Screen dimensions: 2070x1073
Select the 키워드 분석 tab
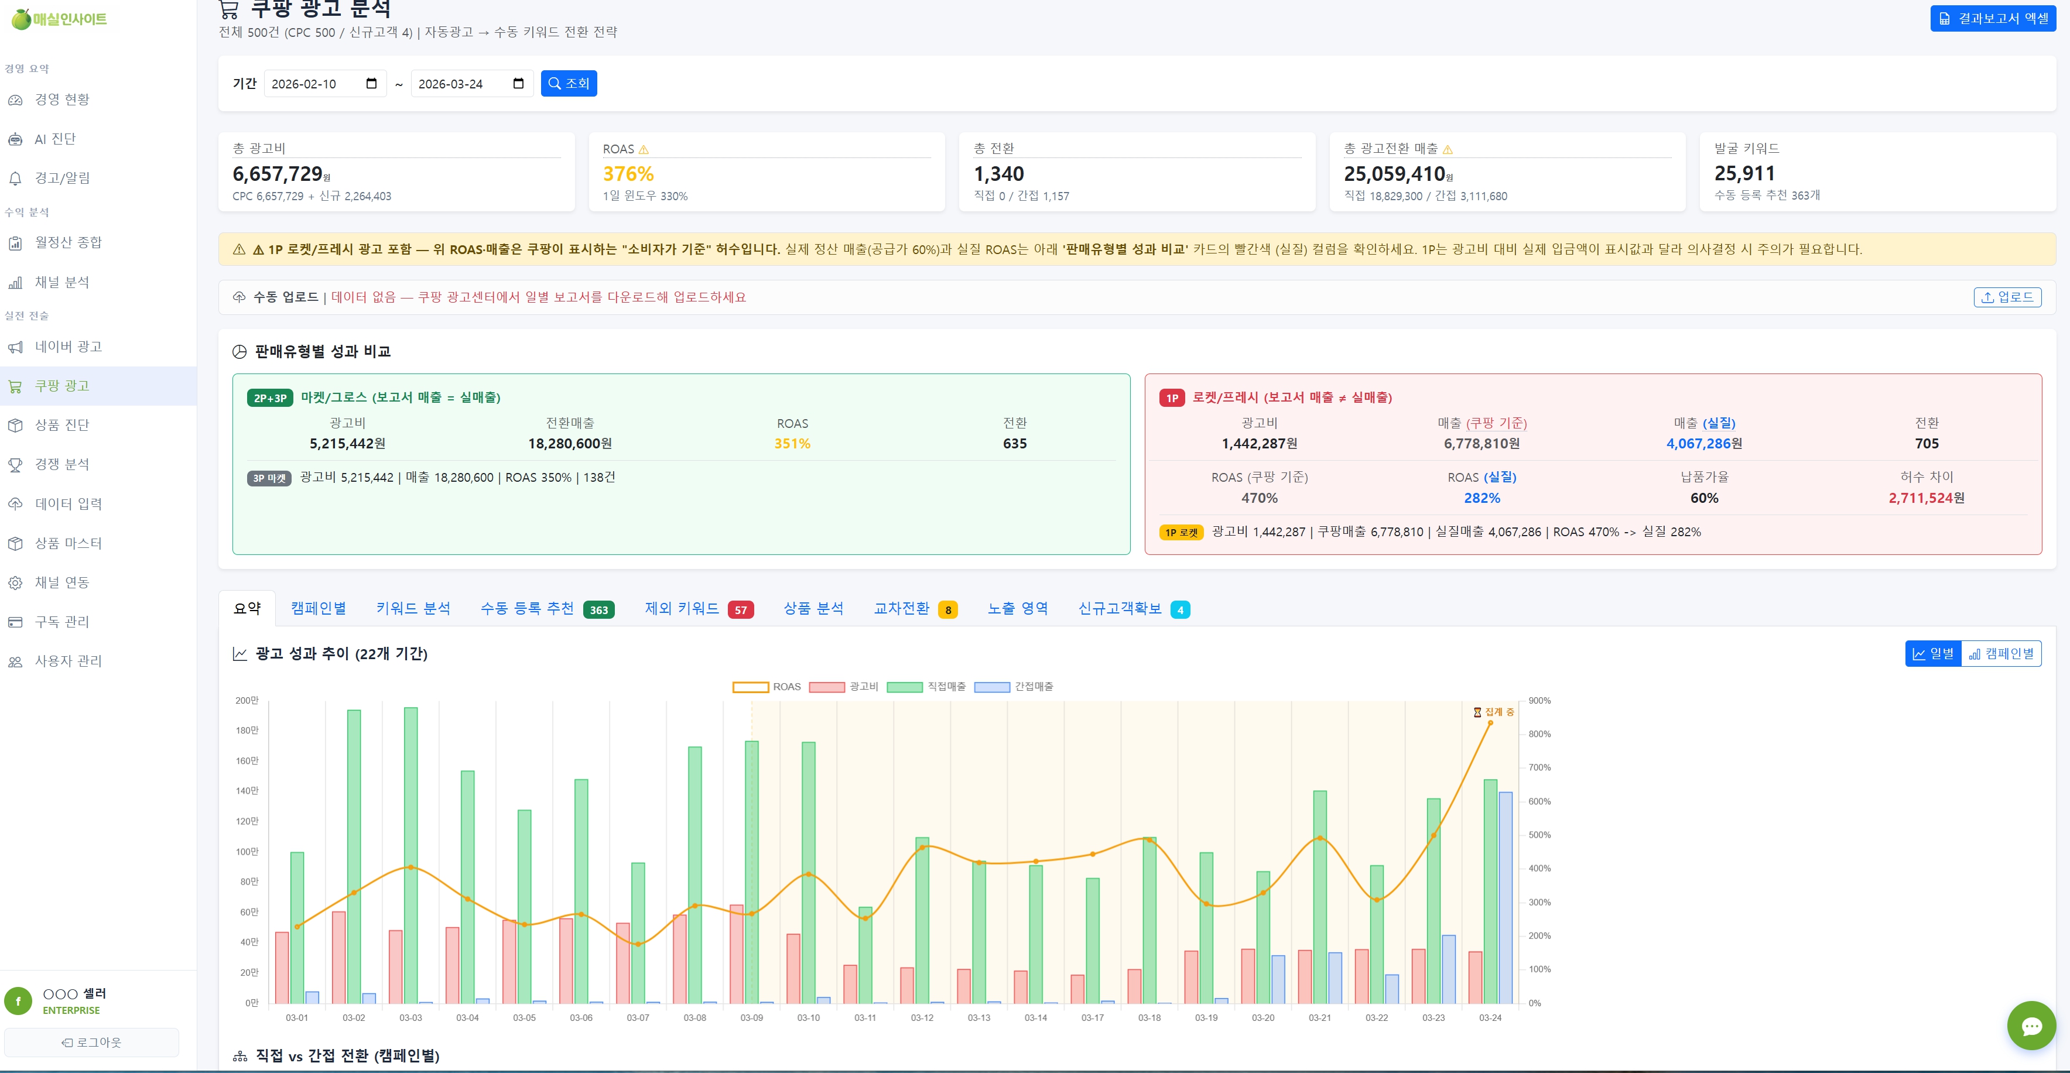pyautogui.click(x=413, y=609)
